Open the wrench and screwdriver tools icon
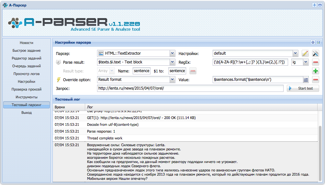Screen dimensions: 325x185 tap(316, 53)
